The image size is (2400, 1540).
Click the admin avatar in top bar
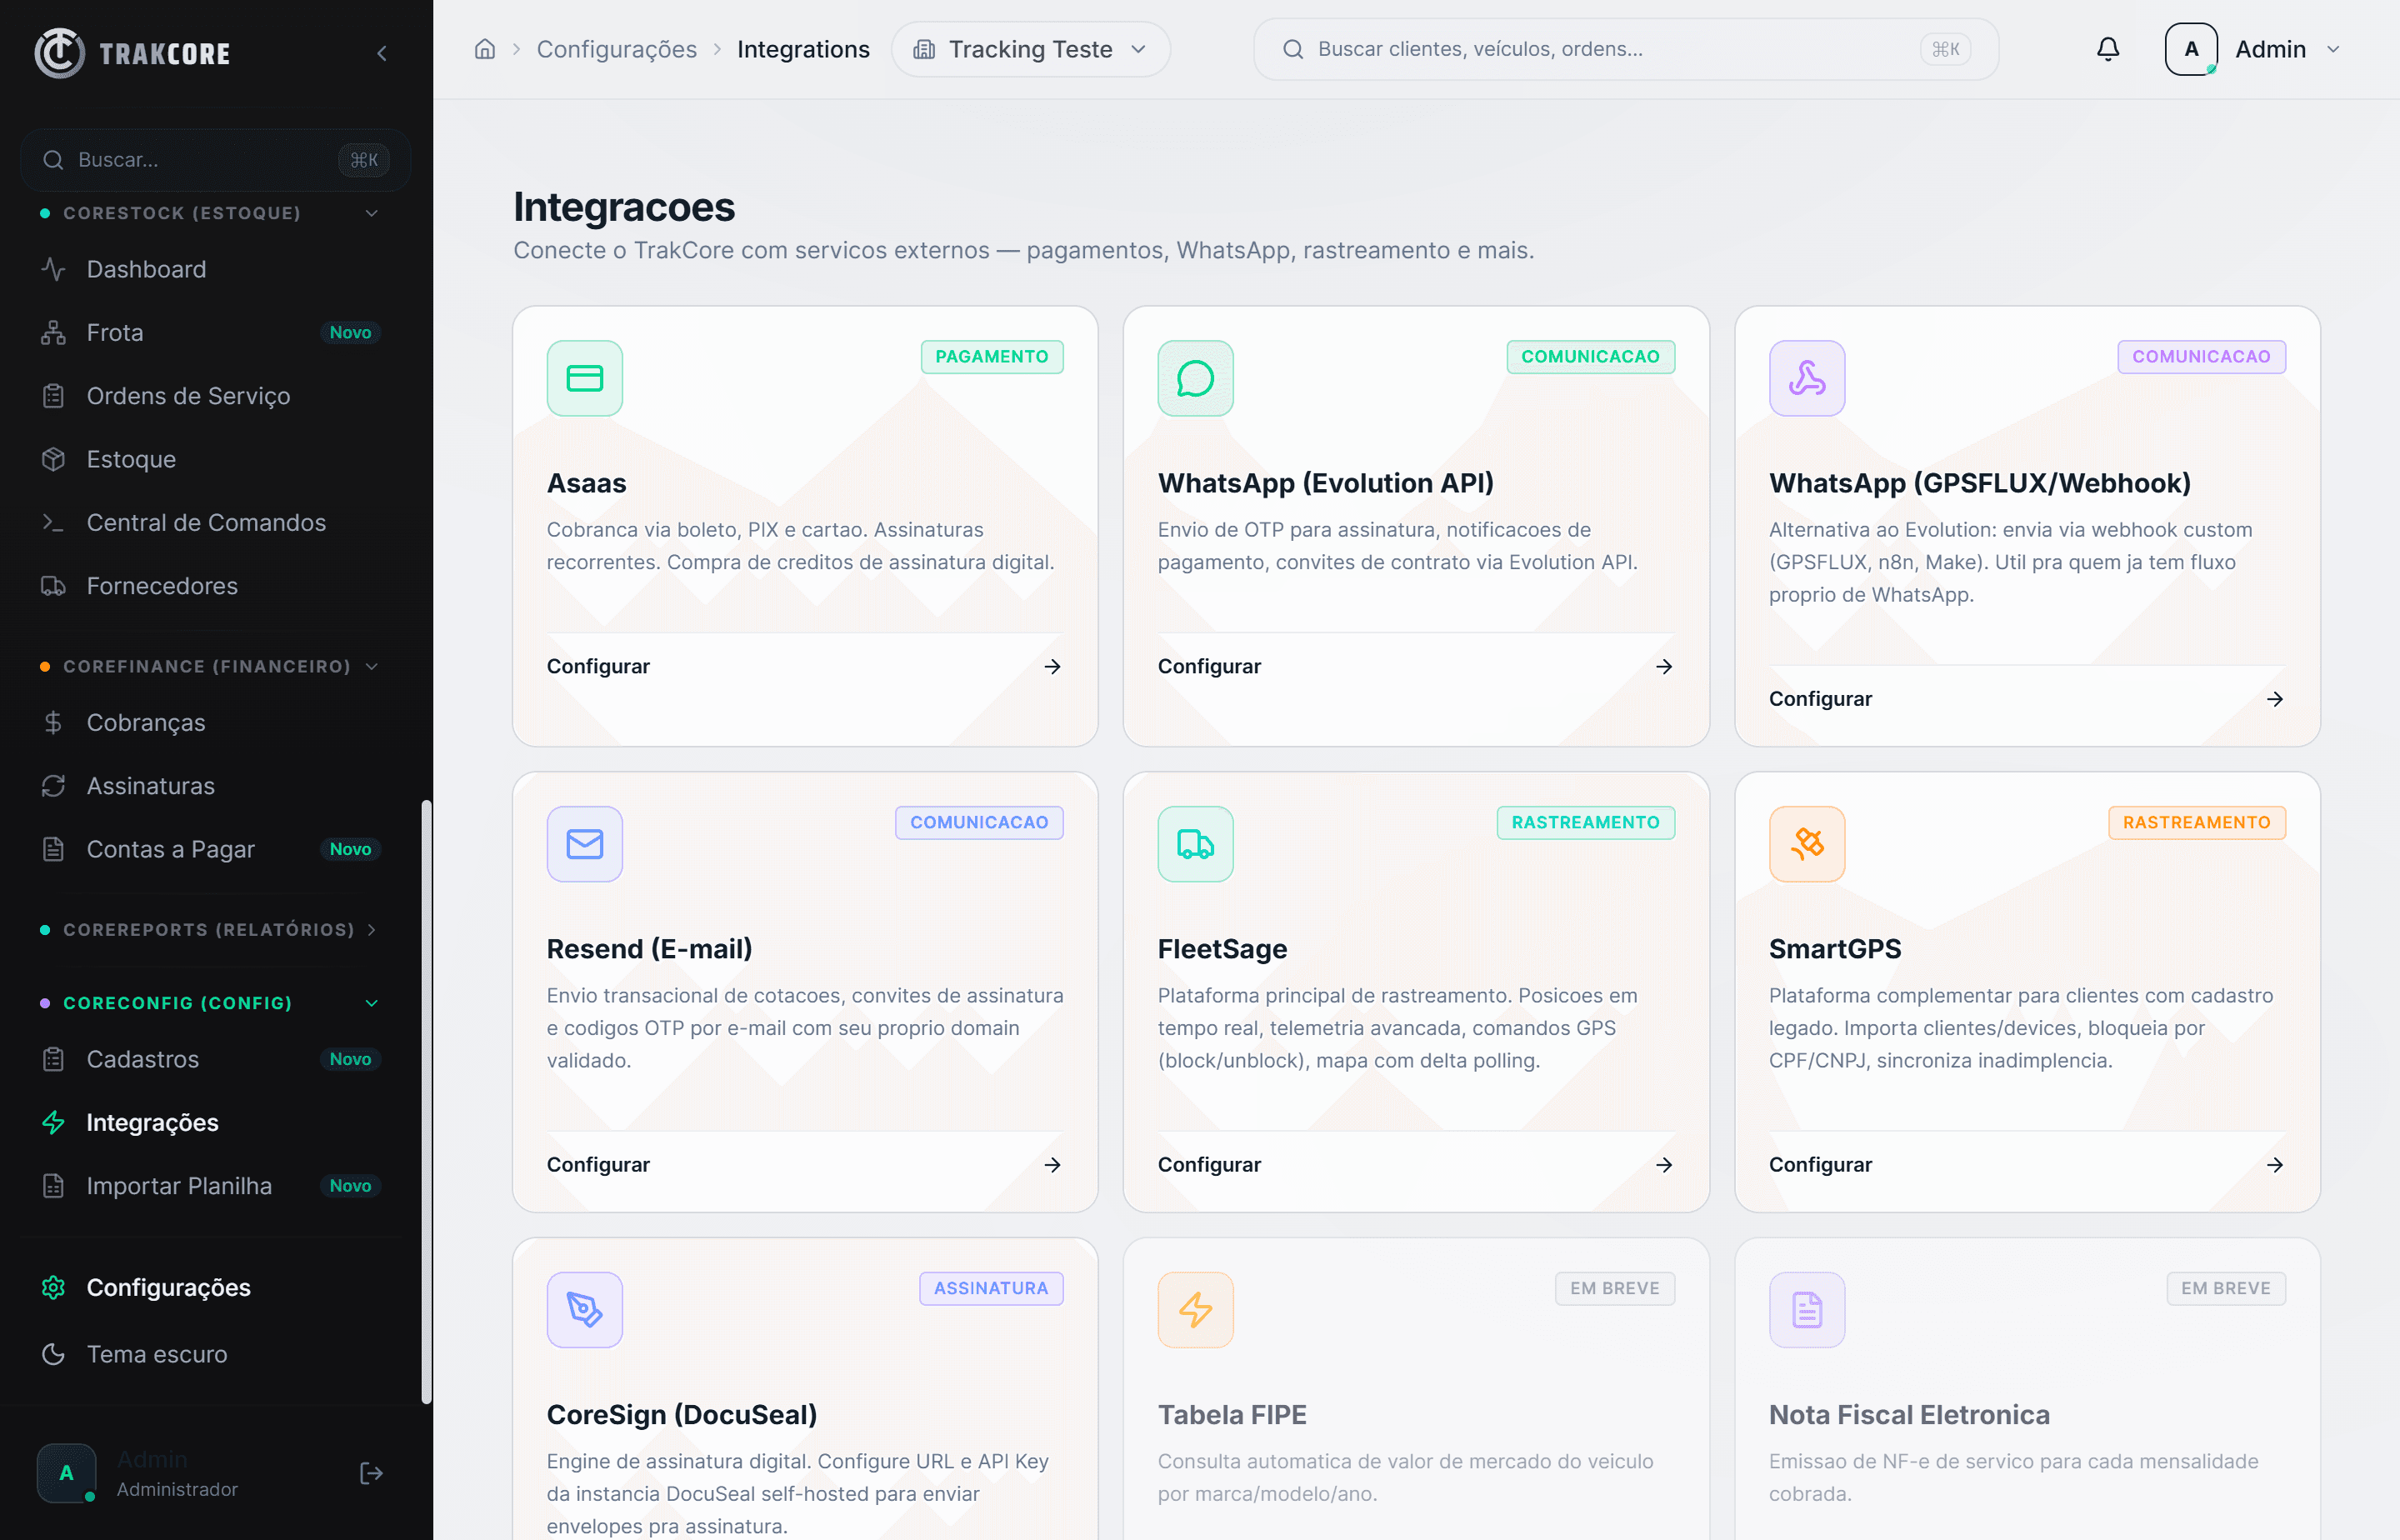point(2191,49)
